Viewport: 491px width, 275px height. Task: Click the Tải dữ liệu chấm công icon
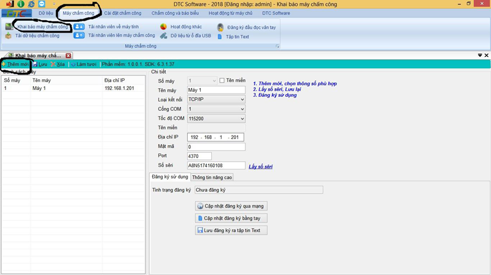(x=9, y=36)
